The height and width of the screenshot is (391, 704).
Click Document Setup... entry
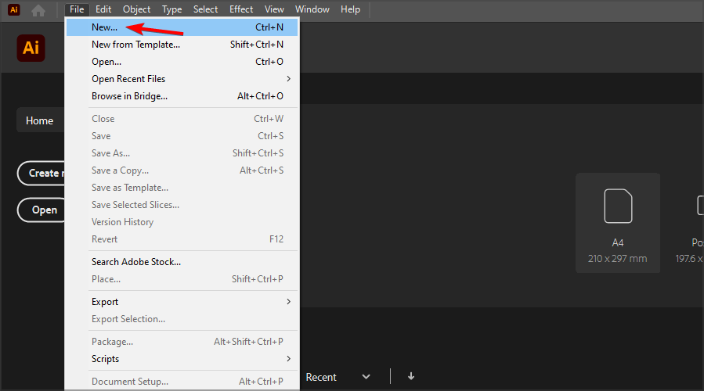182,382
